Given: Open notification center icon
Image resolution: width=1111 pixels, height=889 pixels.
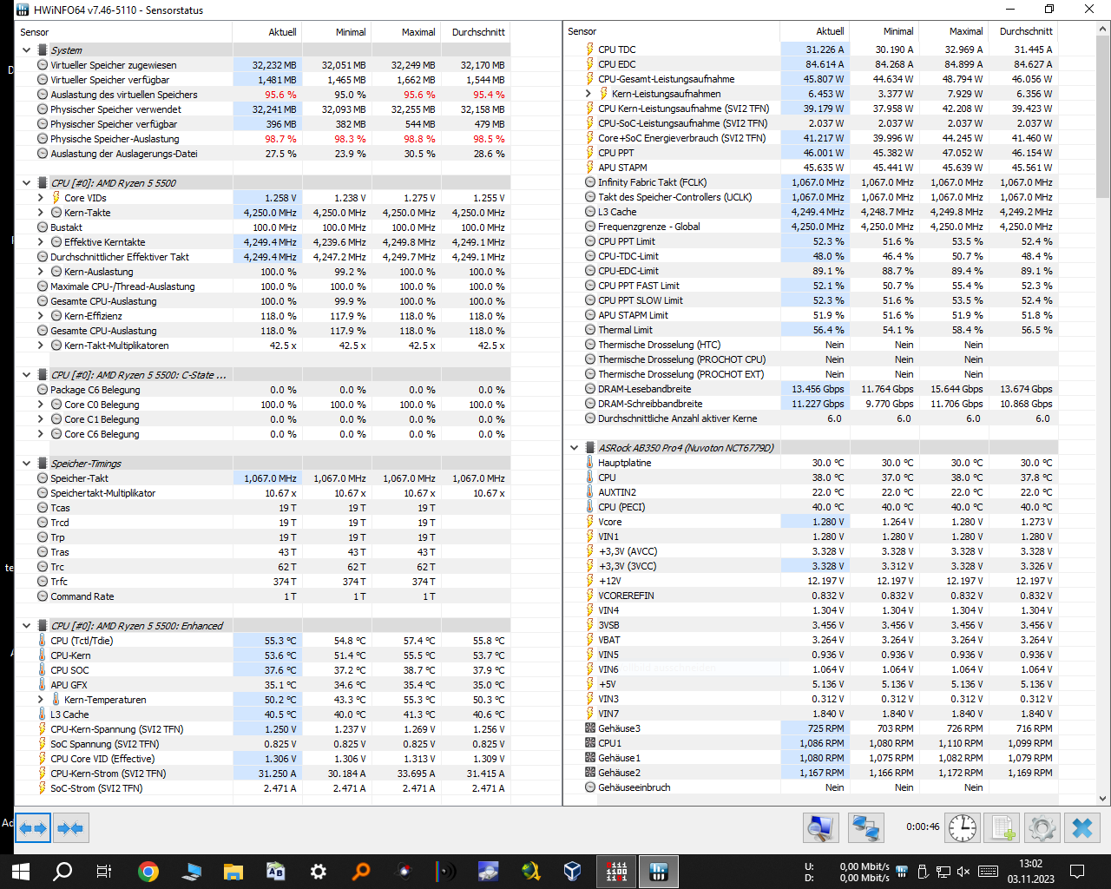Looking at the screenshot, I should [1077, 872].
